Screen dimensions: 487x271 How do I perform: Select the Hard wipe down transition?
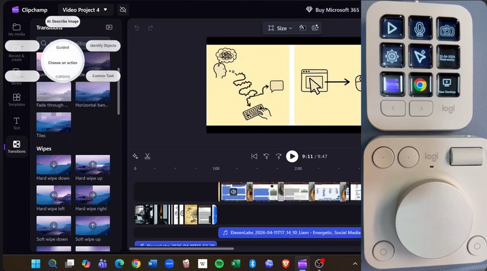tap(53, 165)
